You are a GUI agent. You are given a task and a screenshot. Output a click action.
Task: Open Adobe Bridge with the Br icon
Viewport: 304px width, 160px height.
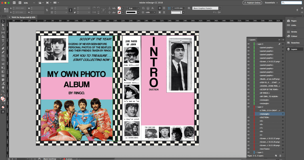click(x=14, y=3)
